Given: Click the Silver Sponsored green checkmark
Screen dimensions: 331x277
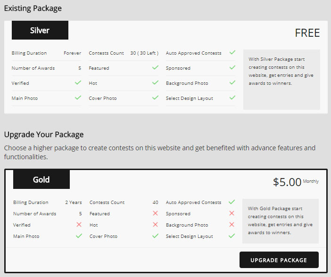Looking at the screenshot, I should point(232,67).
